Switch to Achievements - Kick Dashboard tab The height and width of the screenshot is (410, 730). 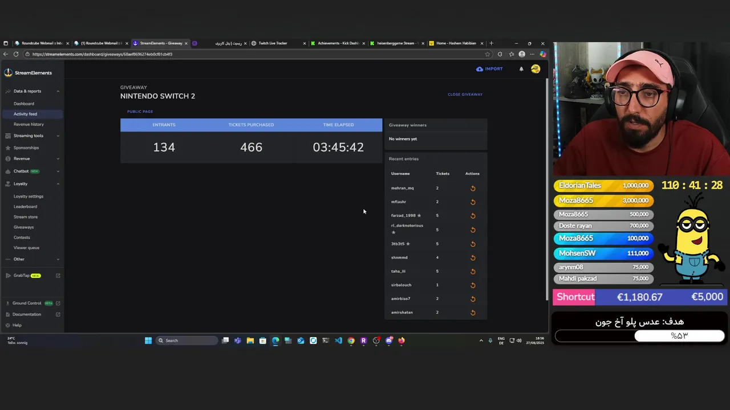tap(338, 43)
